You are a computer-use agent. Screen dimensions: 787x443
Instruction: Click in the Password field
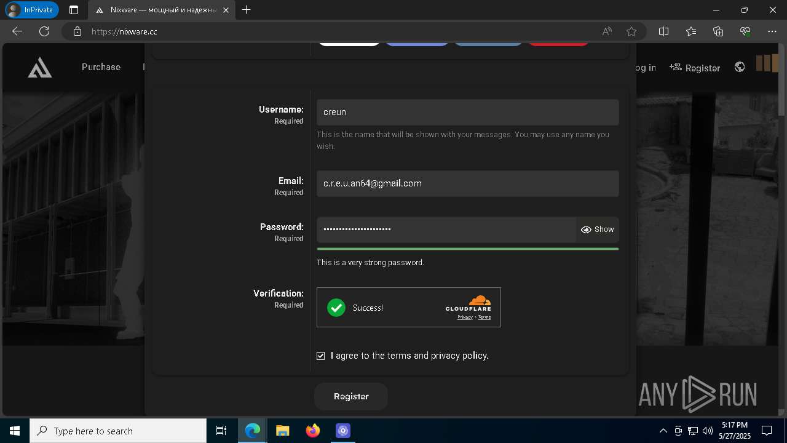coord(446,229)
